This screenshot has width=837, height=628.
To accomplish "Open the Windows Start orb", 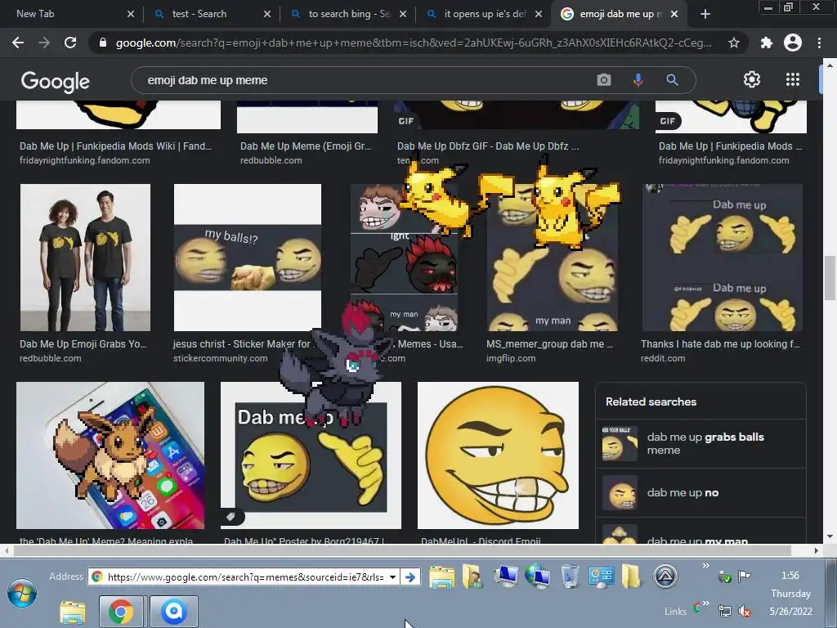I will 22,593.
